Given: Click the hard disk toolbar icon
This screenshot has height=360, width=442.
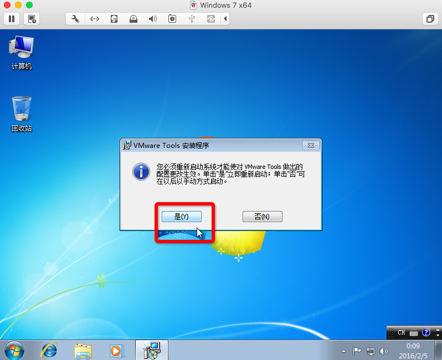Looking at the screenshot, I should pyautogui.click(x=114, y=19).
